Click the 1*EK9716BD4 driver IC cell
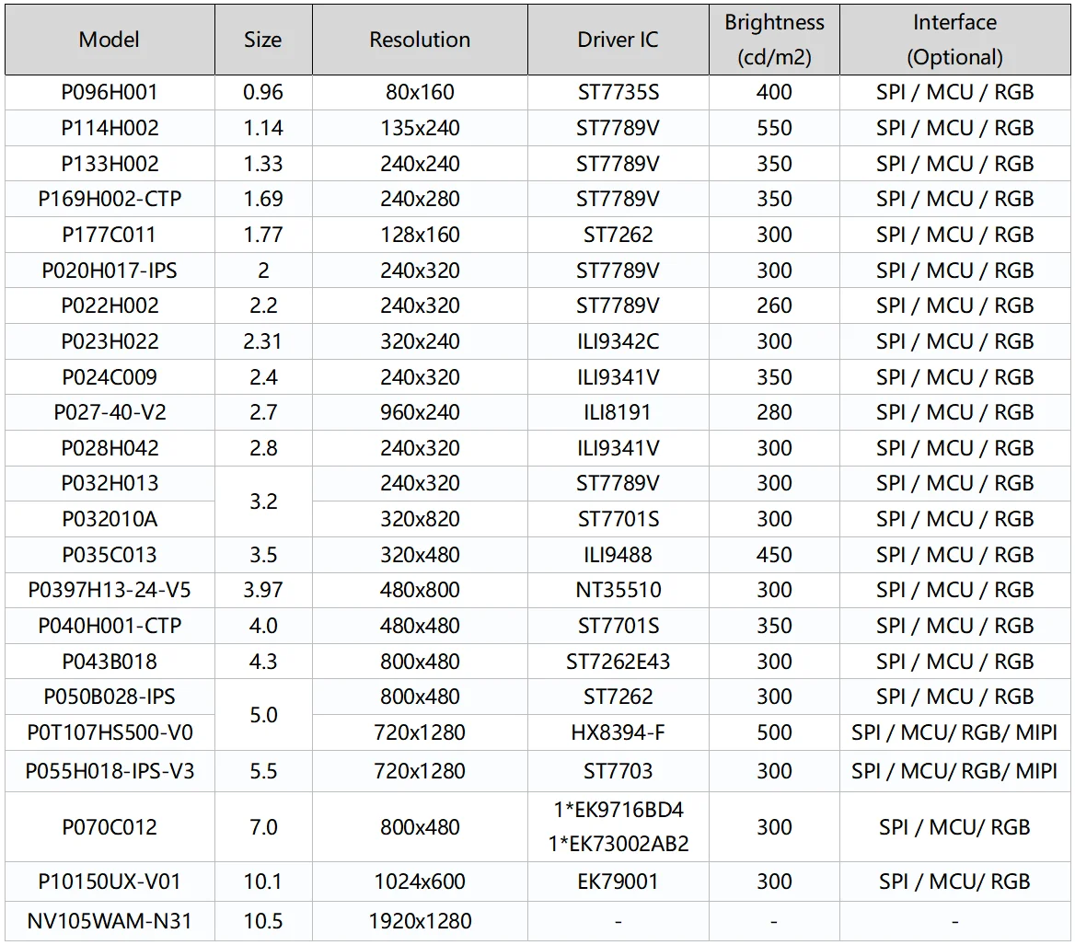 [618, 811]
